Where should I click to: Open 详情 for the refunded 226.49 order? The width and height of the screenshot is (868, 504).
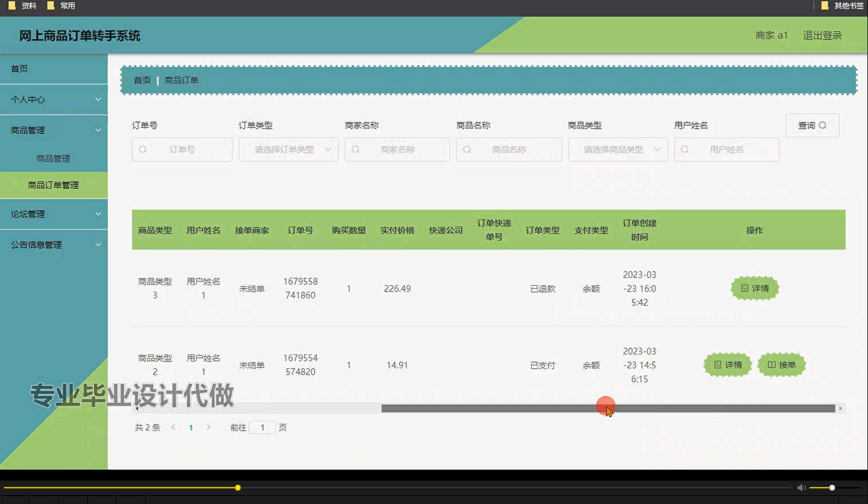(754, 288)
